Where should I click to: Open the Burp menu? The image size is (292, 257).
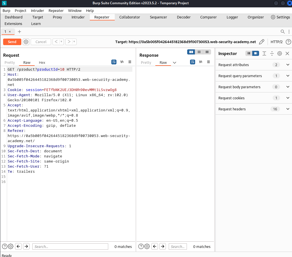(6, 10)
